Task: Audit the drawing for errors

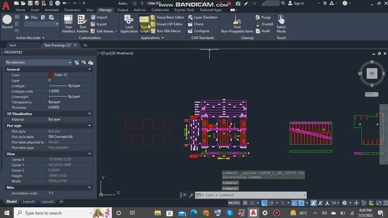Action: (x=263, y=31)
